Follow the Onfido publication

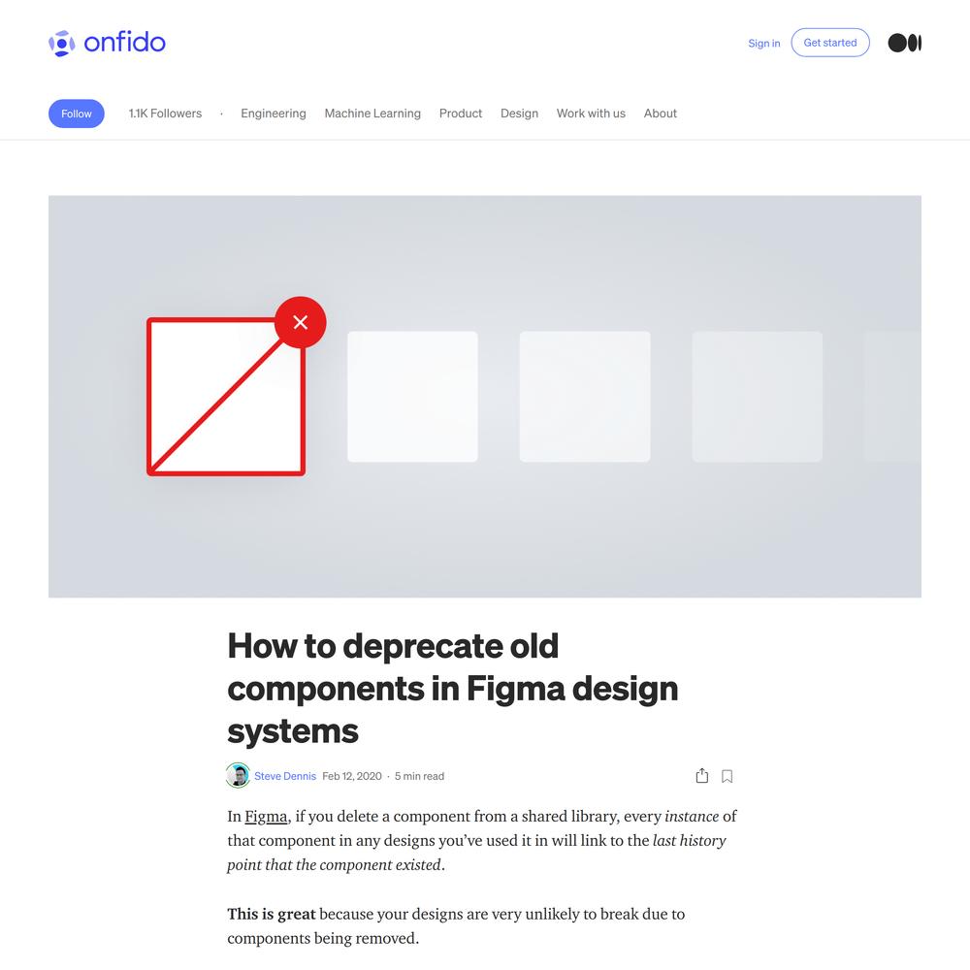(x=76, y=113)
